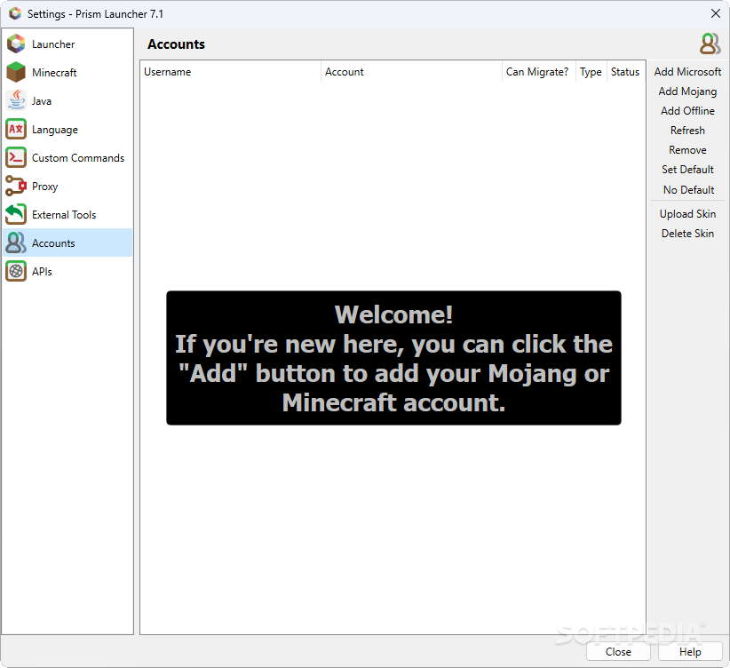
Task: Remove the selected account
Action: click(687, 150)
